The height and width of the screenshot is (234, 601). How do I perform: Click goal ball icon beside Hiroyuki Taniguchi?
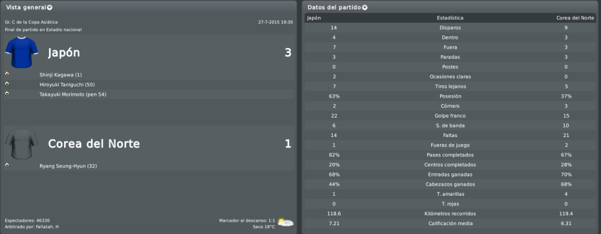7,83
